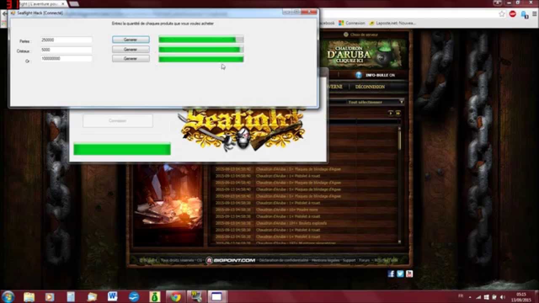This screenshot has width=539, height=303.
Task: Click the Seafight Hack window title bar icon
Action: tap(13, 13)
